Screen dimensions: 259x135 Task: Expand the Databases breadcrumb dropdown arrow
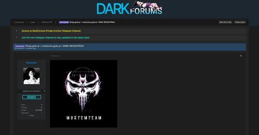click(51, 22)
